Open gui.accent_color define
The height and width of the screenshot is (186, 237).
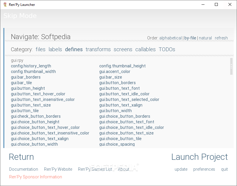[x=115, y=72]
